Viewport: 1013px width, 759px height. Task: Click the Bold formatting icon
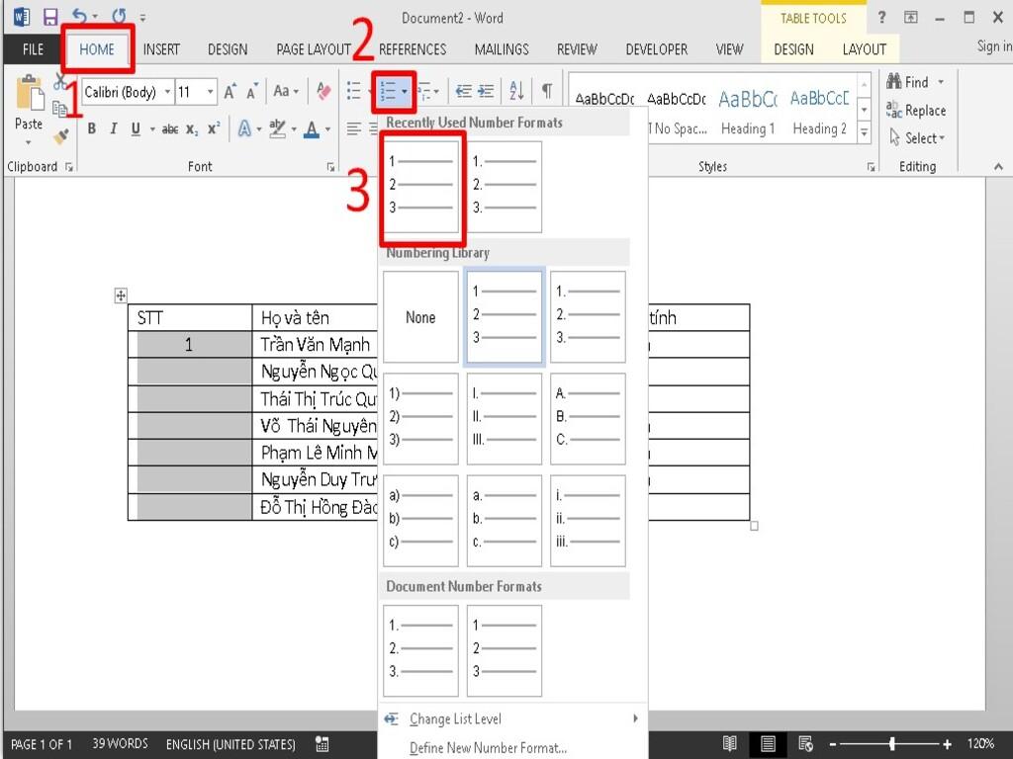click(92, 128)
